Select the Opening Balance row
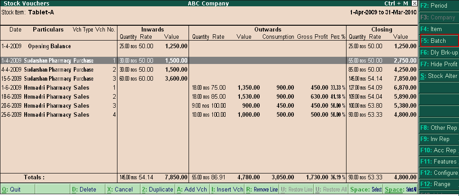This screenshot has height=196, width=459. coord(208,46)
